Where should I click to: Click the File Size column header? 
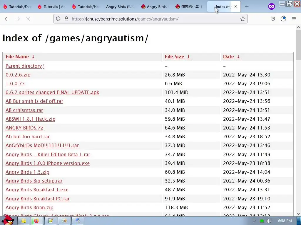pos(174,57)
